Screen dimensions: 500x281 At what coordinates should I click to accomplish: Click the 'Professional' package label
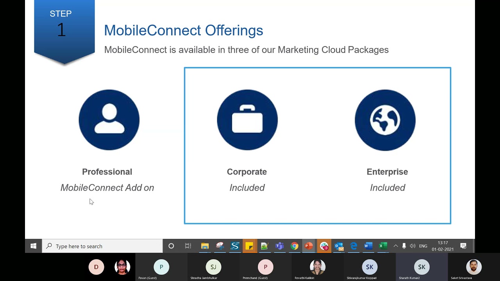(x=107, y=172)
